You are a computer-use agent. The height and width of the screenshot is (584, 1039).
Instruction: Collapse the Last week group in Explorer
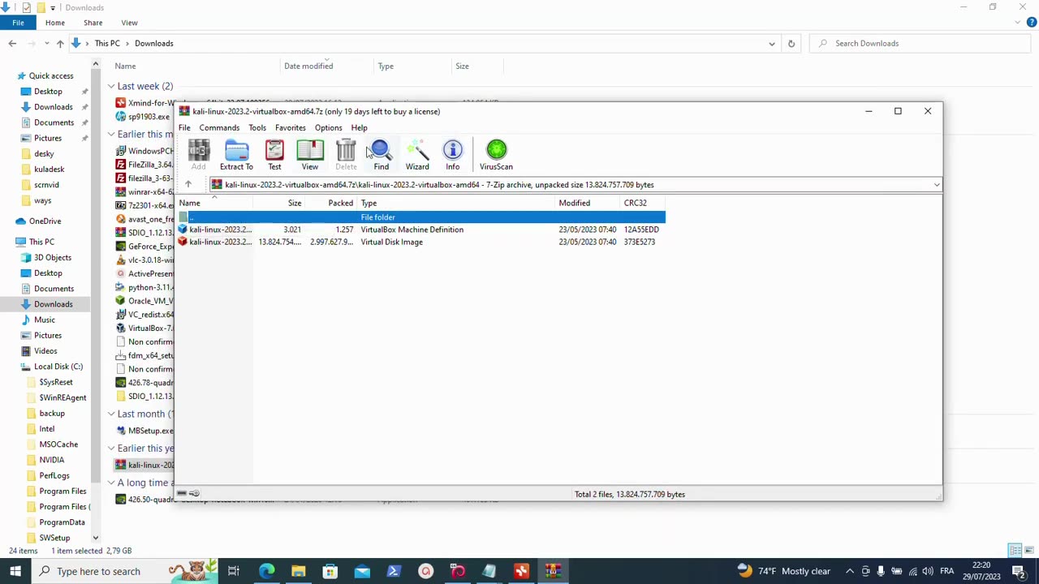point(111,86)
